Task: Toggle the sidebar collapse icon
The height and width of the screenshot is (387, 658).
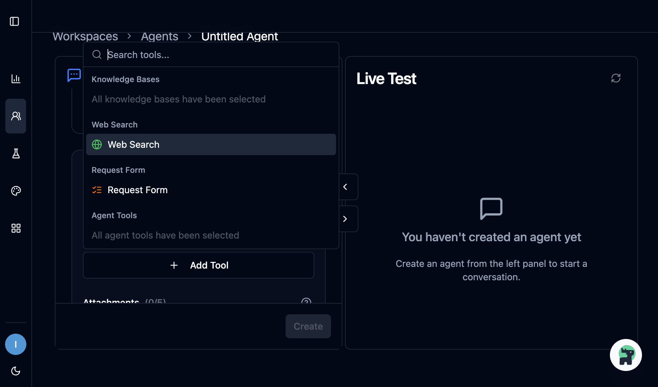Action: 15,22
